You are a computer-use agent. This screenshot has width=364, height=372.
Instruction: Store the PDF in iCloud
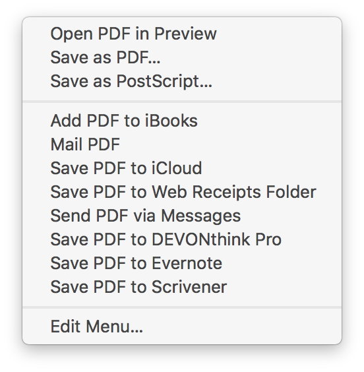pyautogui.click(x=182, y=168)
